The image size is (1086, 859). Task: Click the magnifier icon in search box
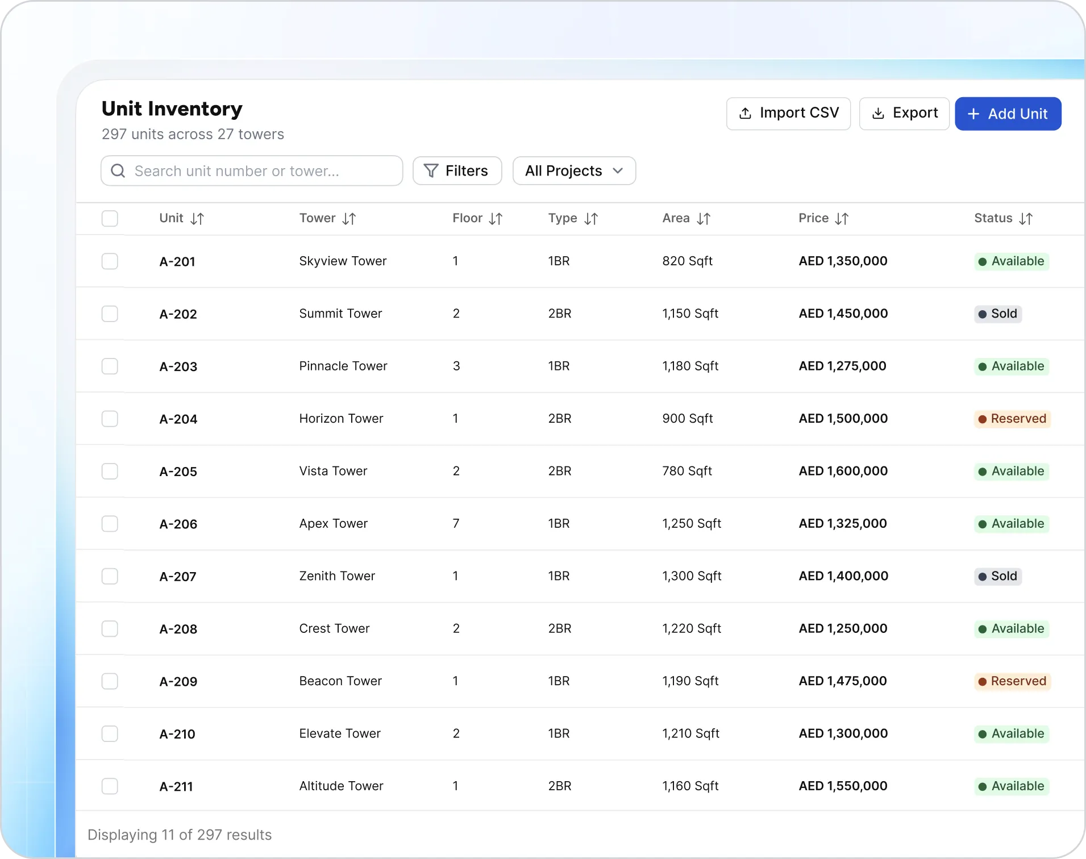[118, 171]
